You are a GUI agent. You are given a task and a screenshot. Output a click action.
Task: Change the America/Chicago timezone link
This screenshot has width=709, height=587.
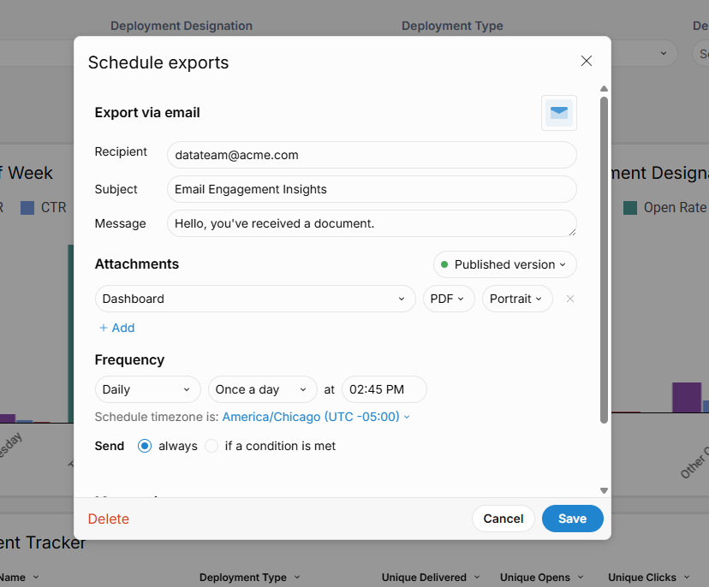click(315, 417)
